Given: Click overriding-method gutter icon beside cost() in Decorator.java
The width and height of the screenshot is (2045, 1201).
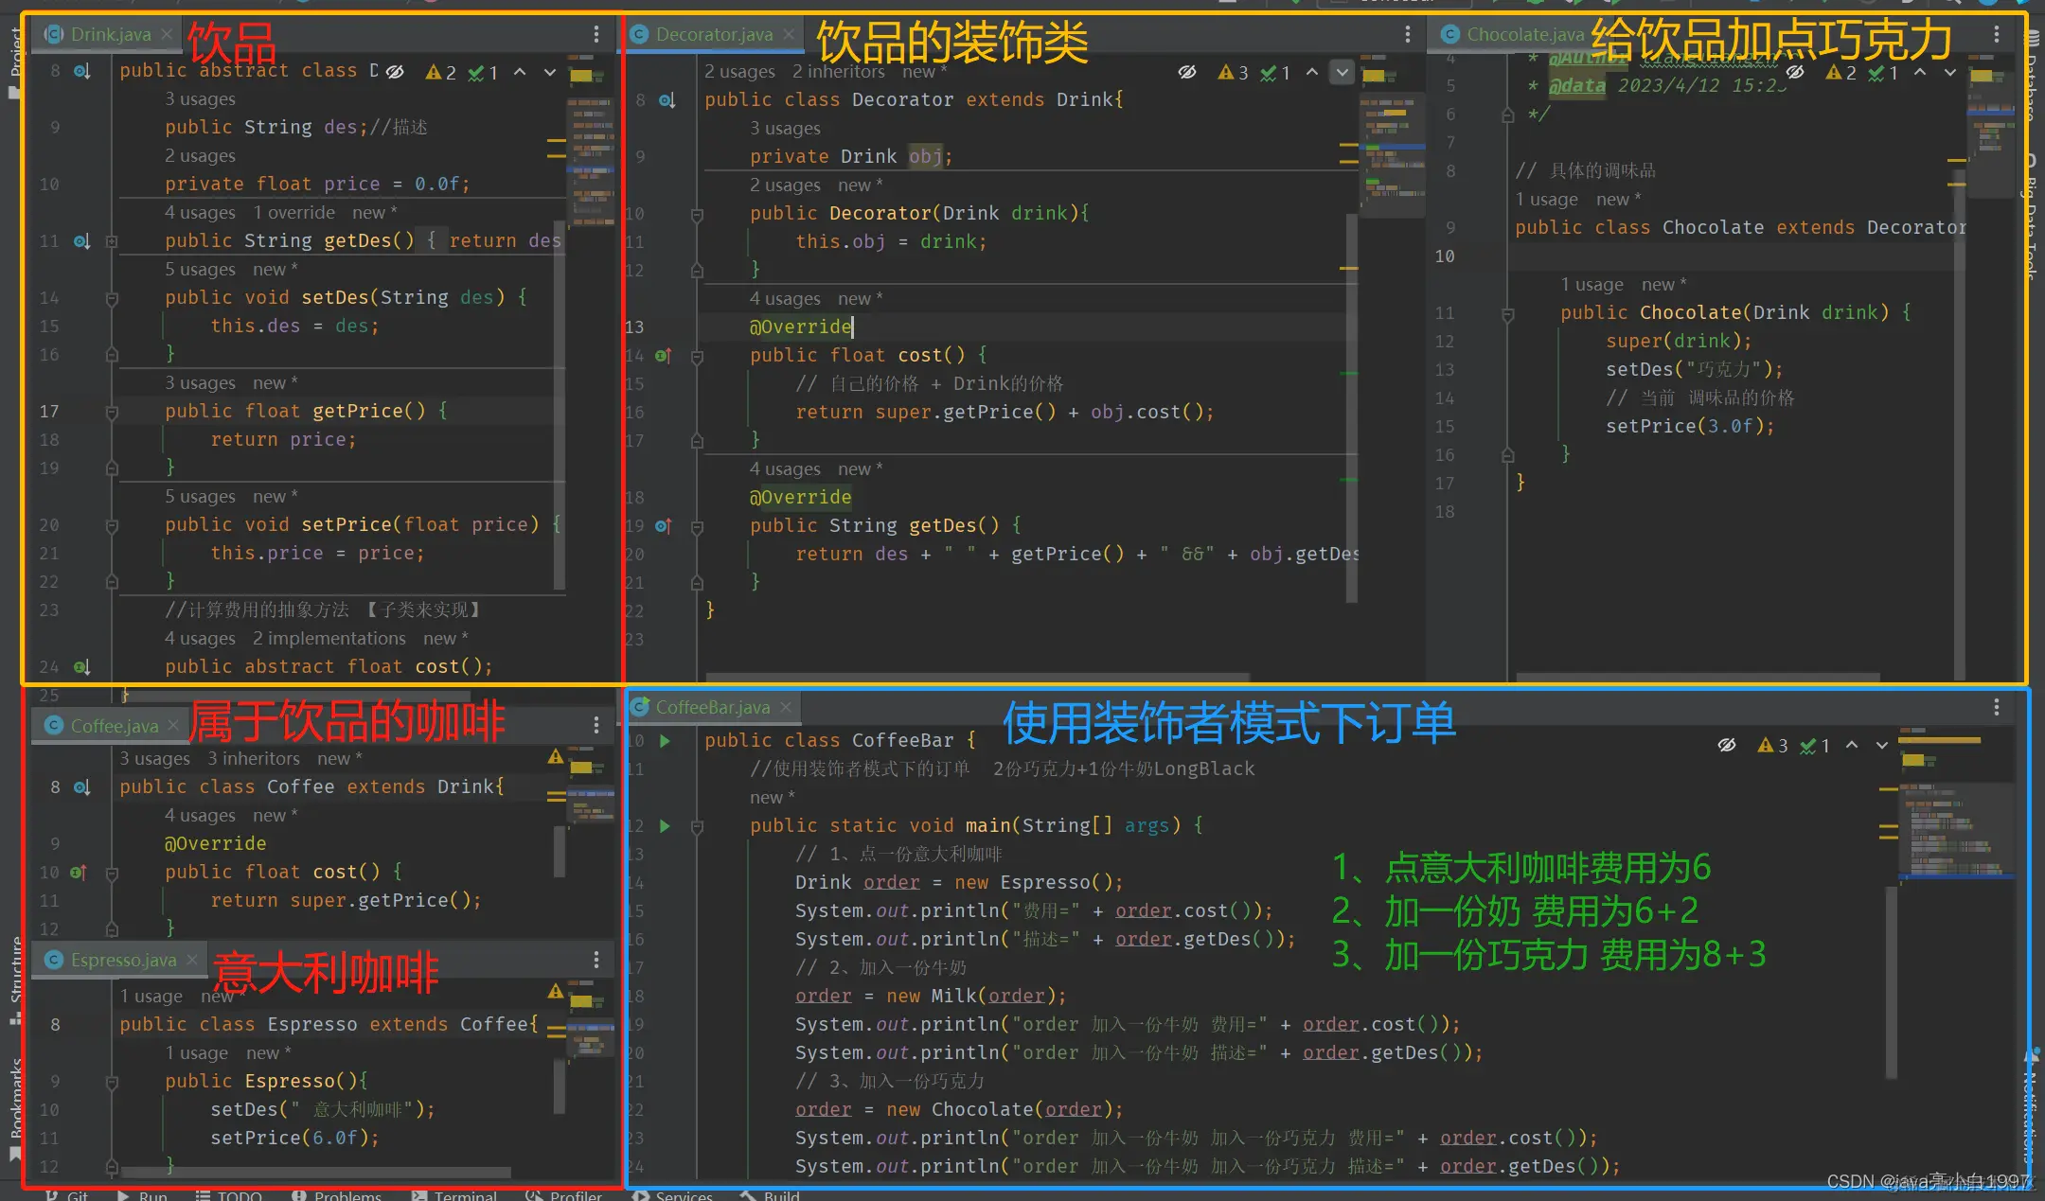Looking at the screenshot, I should pyautogui.click(x=663, y=356).
